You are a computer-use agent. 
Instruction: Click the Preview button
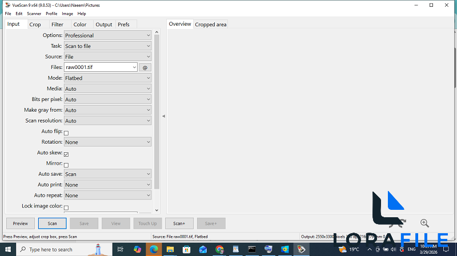[x=21, y=224]
